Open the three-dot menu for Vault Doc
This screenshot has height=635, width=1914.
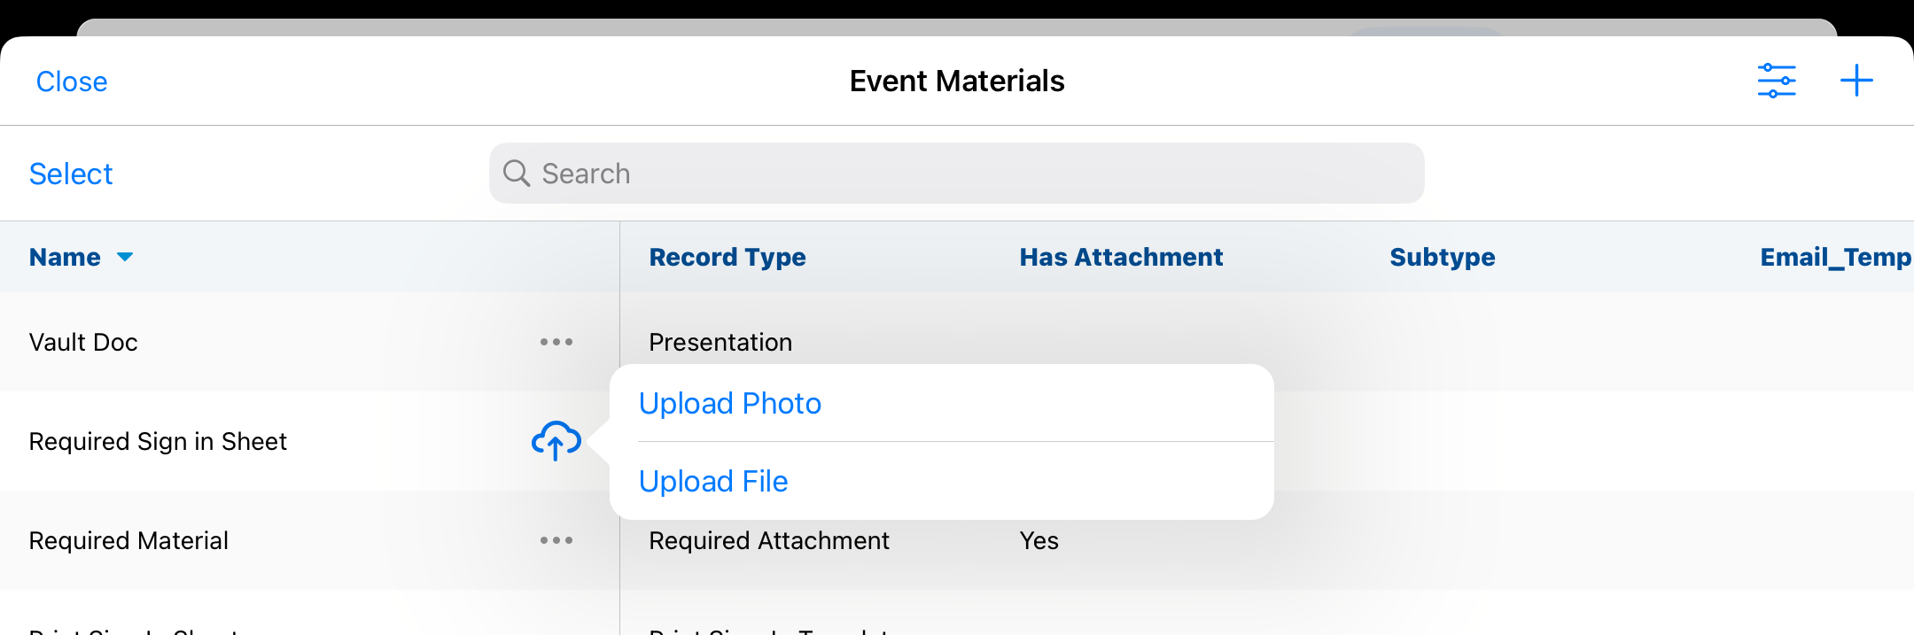pyautogui.click(x=556, y=342)
